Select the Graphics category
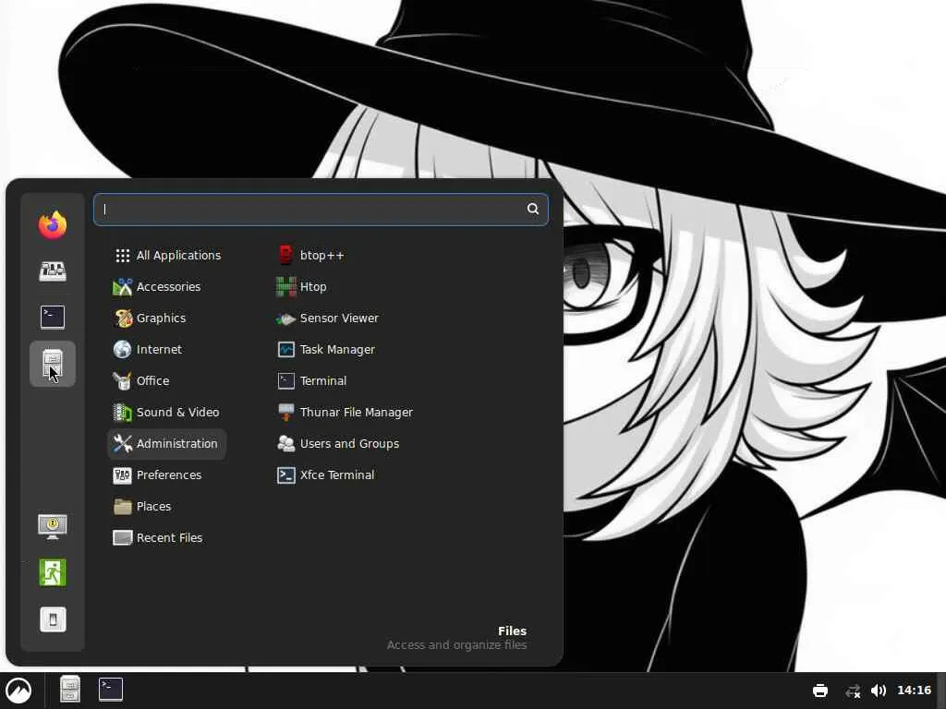The height and width of the screenshot is (709, 946). tap(167, 318)
